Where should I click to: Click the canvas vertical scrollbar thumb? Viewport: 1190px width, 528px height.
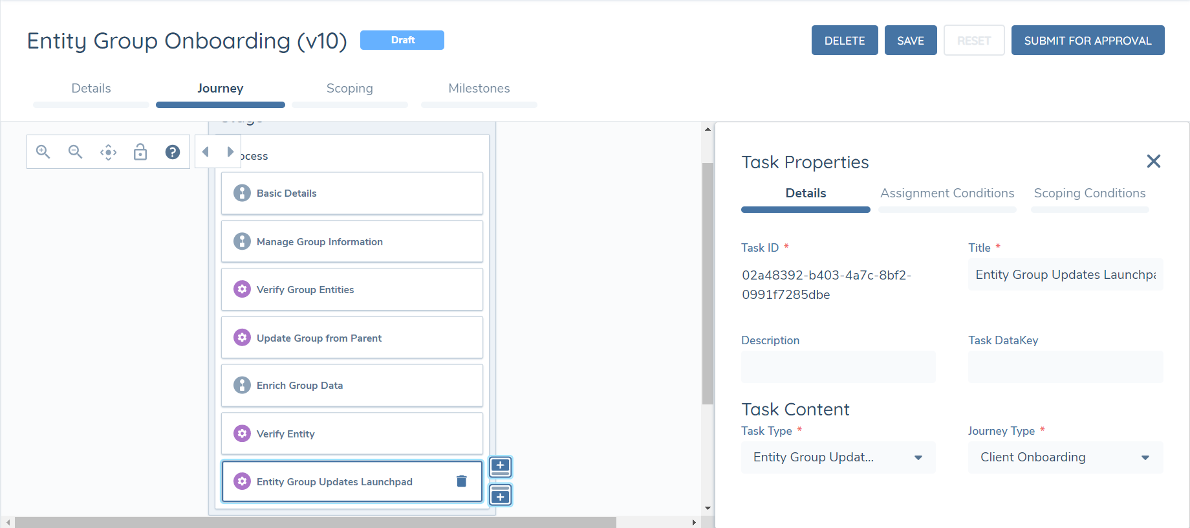pos(708,283)
